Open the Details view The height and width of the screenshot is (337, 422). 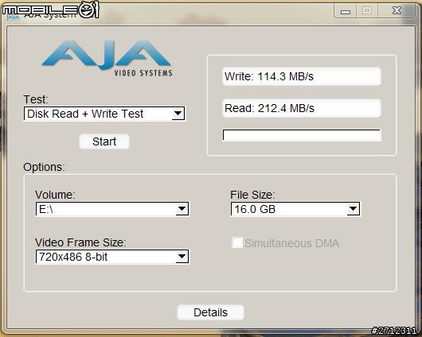pyautogui.click(x=210, y=312)
